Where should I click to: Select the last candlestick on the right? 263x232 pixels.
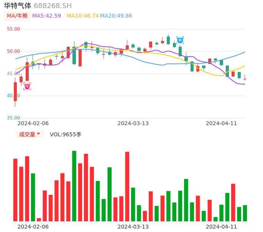click(245, 79)
